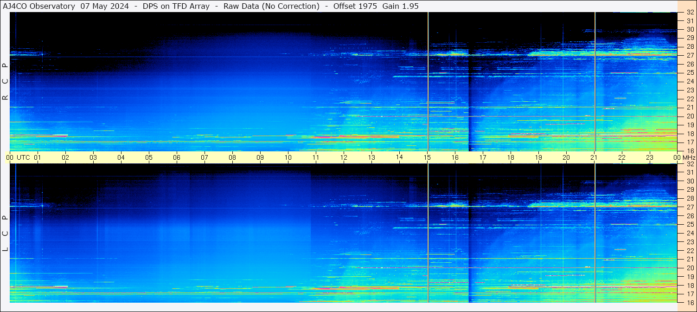
Task: Select the 21 hour time marker
Action: click(x=594, y=157)
